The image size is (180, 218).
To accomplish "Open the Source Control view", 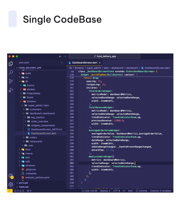I will coord(11,81).
